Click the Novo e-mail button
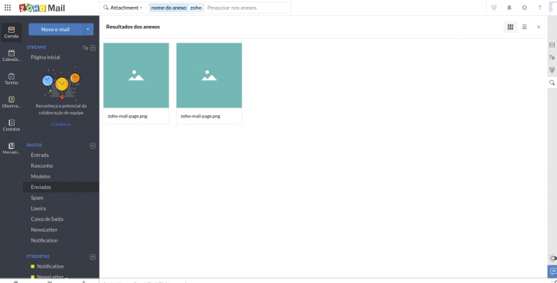 [x=55, y=30]
